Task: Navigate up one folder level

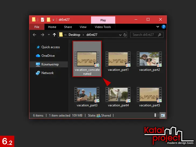Action: point(54,35)
